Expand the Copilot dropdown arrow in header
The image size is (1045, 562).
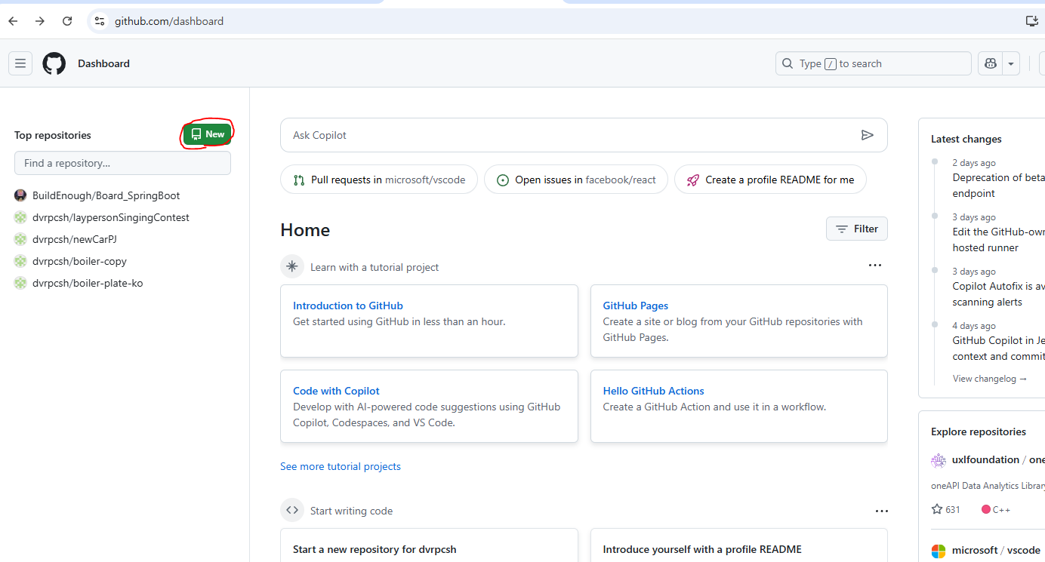[1011, 63]
